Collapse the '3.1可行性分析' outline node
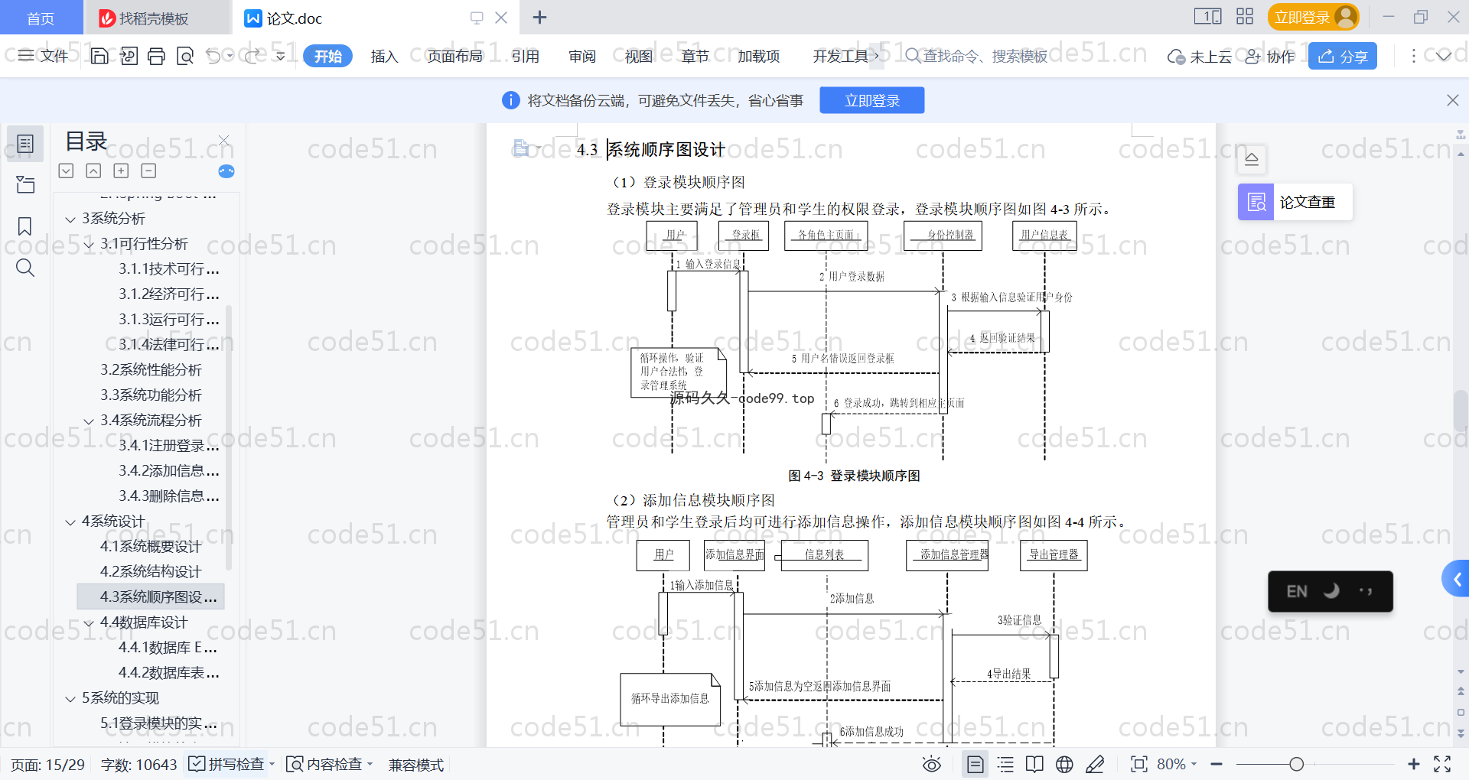The image size is (1469, 780). click(x=89, y=245)
